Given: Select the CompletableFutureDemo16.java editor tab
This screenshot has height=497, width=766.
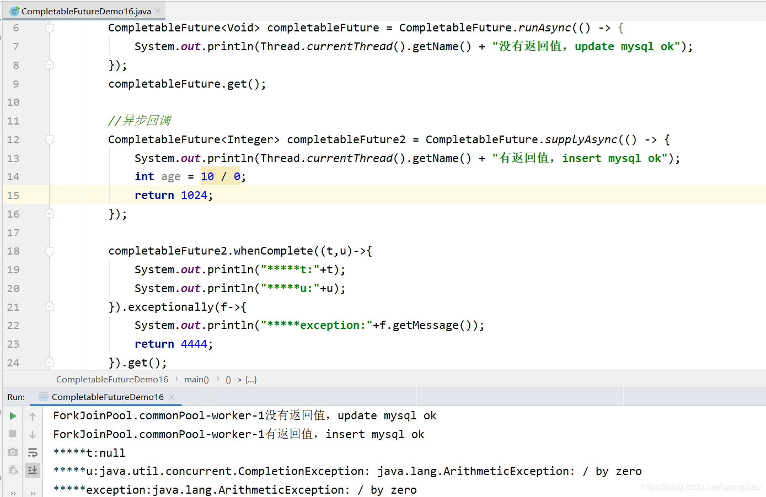Looking at the screenshot, I should tap(85, 11).
